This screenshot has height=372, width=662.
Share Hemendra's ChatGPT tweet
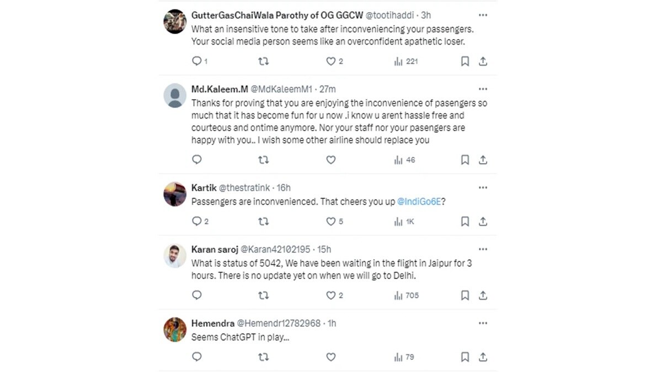coord(483,357)
